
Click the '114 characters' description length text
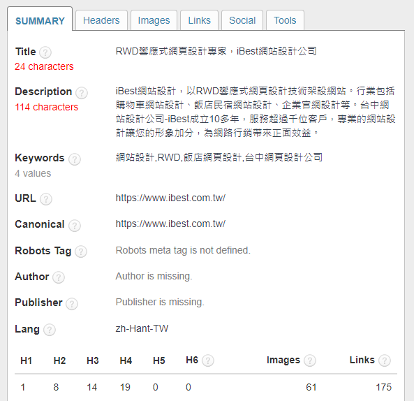pos(47,107)
